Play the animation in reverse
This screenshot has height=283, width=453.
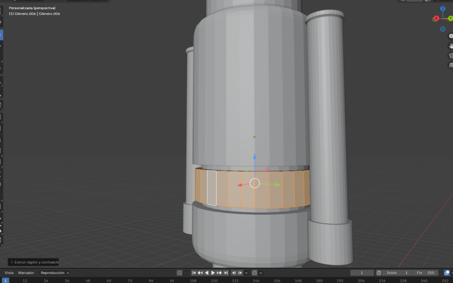[207, 273]
